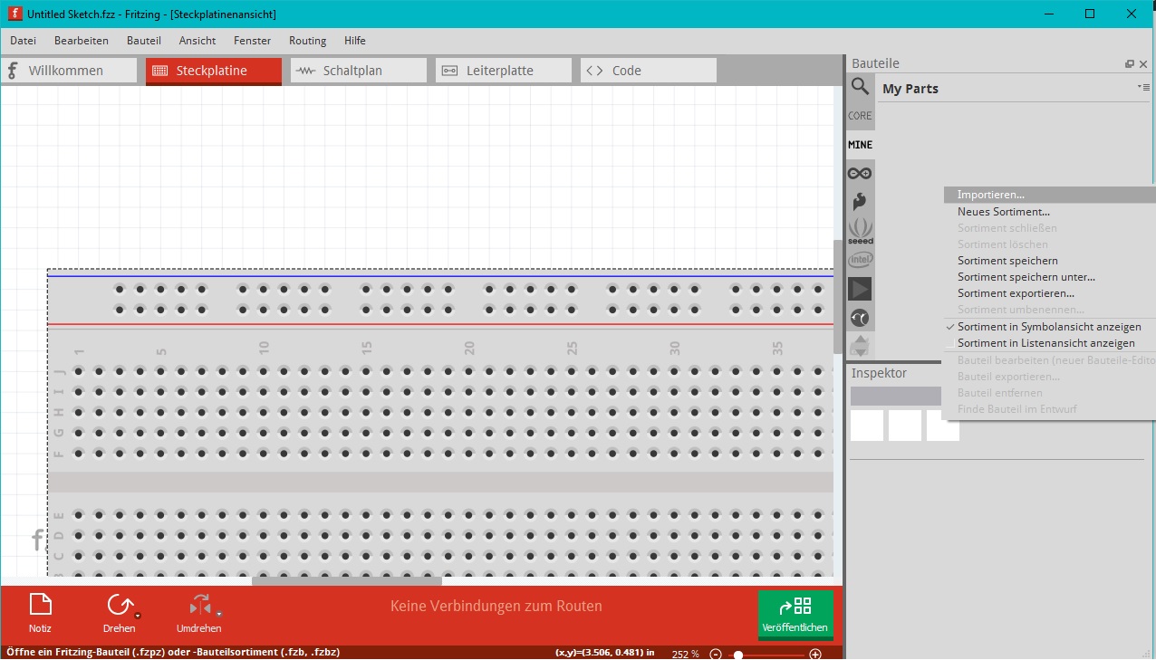Maximize the Fritzing window
The image size is (1156, 660).
pos(1090,14)
